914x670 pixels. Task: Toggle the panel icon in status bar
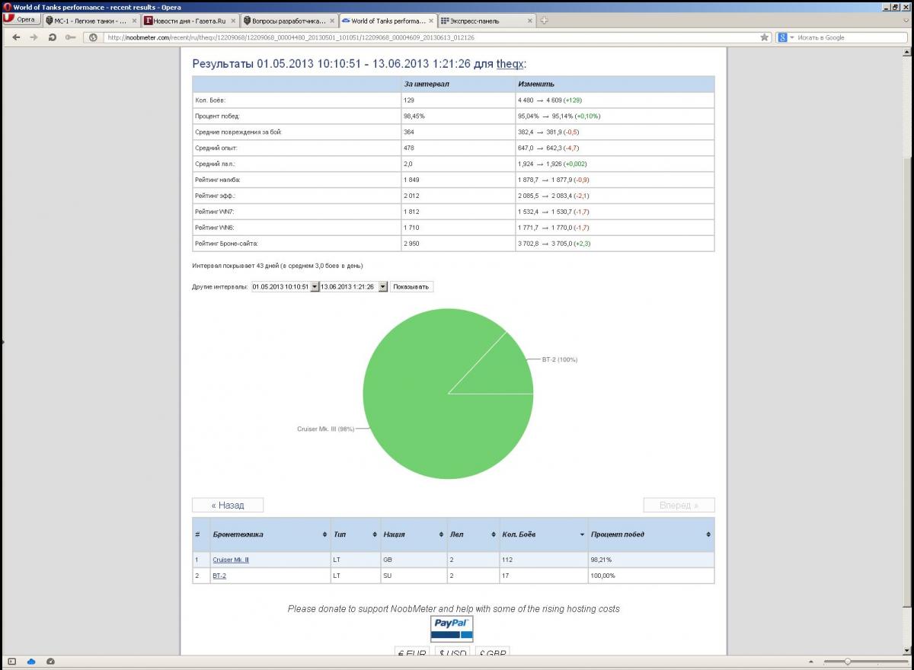(11, 661)
